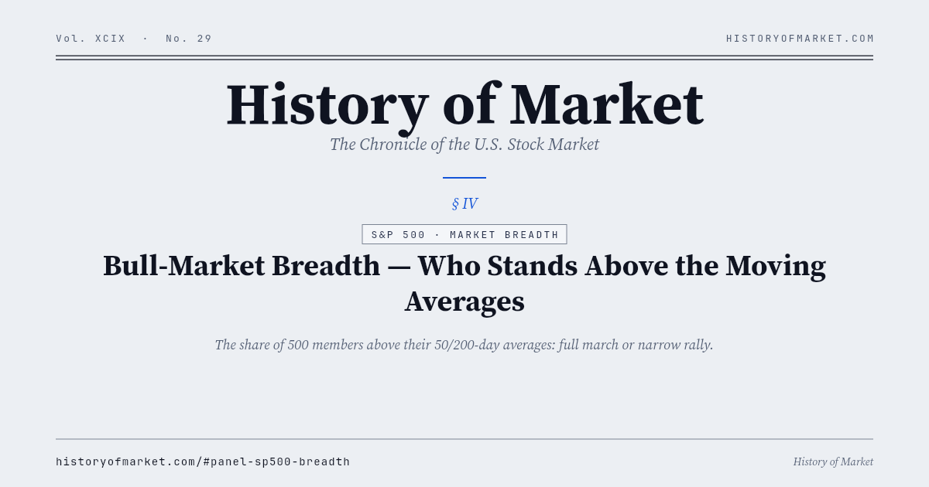Click the 'S&P 500 · MARKET BREADTH' badge

464,234
